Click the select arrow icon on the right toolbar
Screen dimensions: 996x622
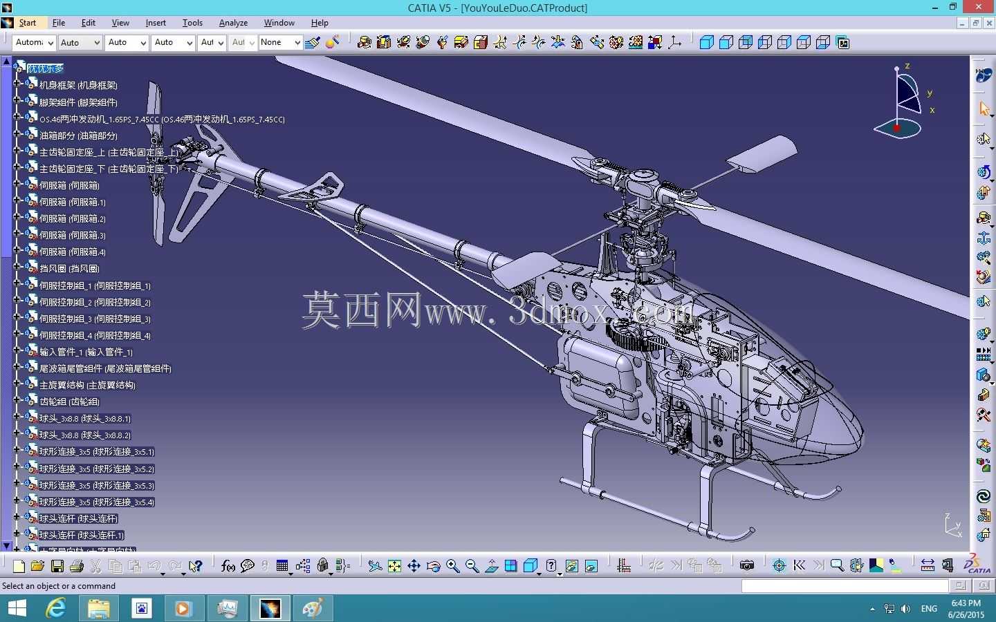click(x=984, y=109)
